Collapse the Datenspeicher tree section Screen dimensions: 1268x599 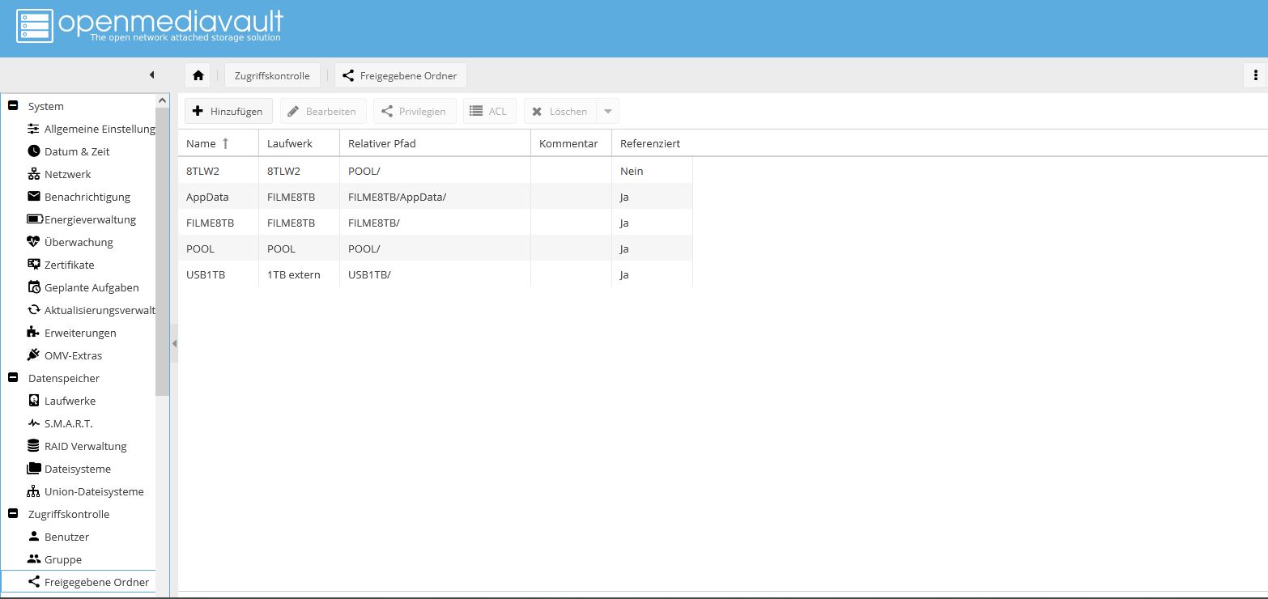[13, 378]
